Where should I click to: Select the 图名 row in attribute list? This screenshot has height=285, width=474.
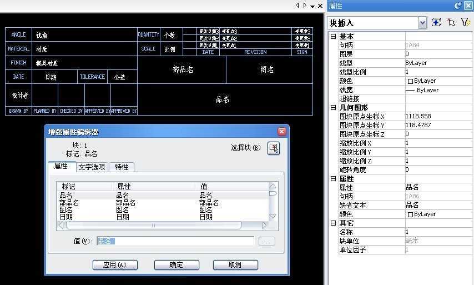[x=163, y=209]
